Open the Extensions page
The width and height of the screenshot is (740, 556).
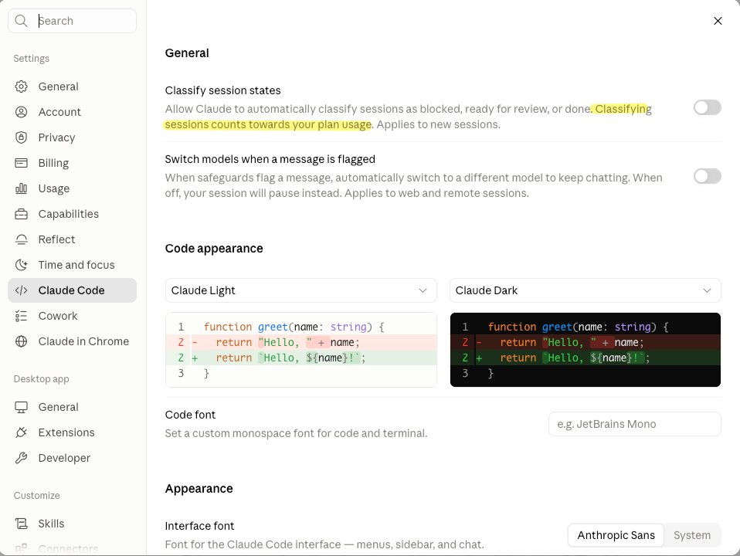[x=72, y=432]
